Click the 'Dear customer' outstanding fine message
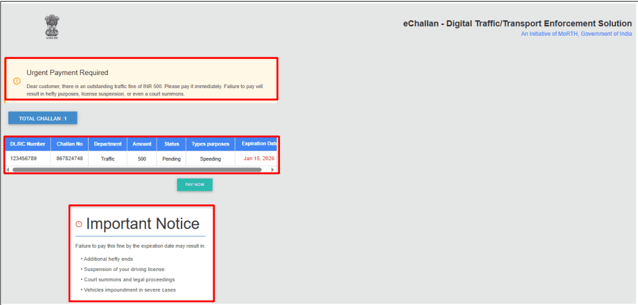Screen dimensions: 638x305 (145, 91)
